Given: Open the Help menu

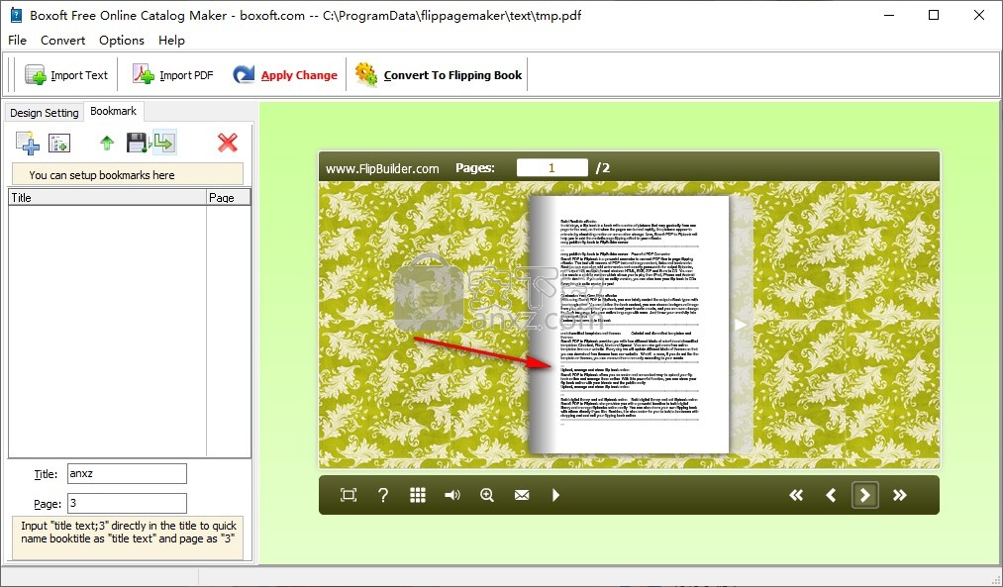Looking at the screenshot, I should (171, 41).
